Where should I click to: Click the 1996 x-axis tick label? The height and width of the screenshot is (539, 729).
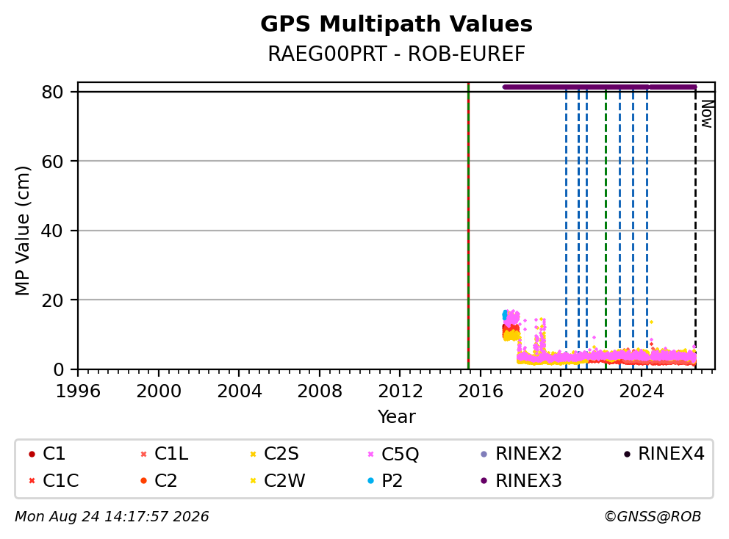(x=78, y=391)
